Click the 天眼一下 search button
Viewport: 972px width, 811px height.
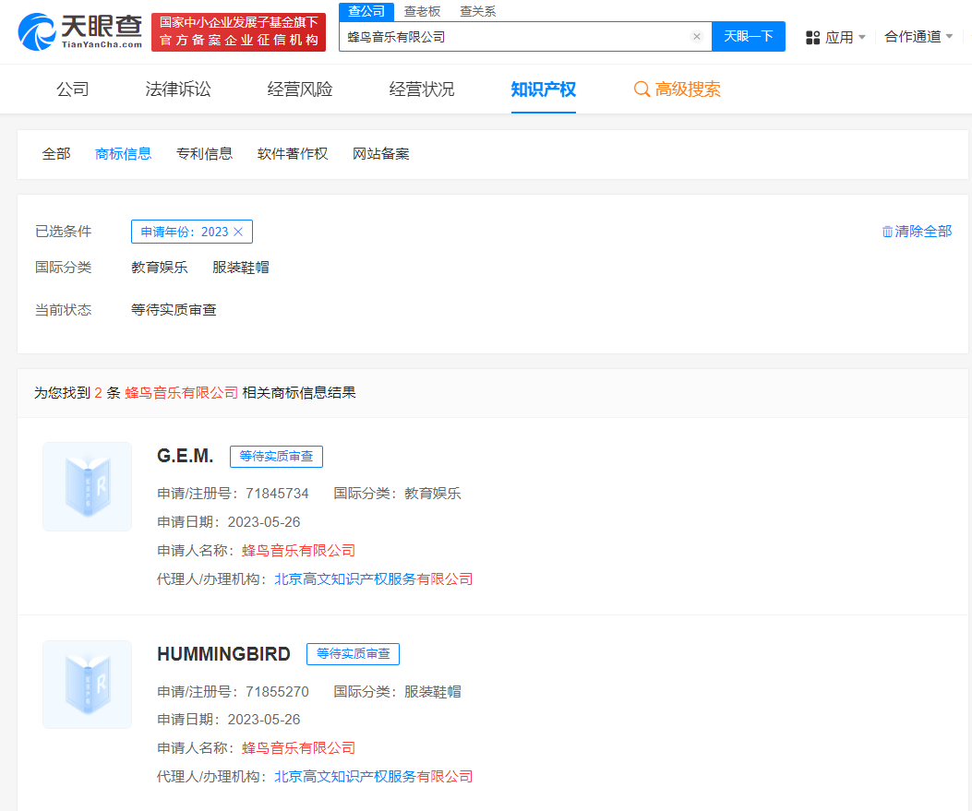[x=748, y=36]
